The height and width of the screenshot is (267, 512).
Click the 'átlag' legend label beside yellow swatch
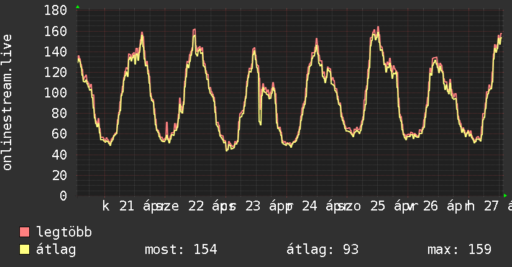coord(56,250)
